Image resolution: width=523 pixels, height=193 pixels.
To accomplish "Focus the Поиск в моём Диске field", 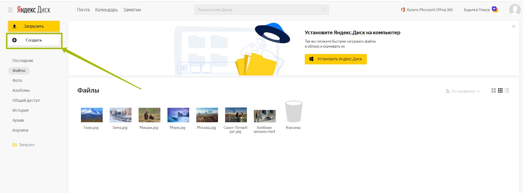I will [x=258, y=10].
